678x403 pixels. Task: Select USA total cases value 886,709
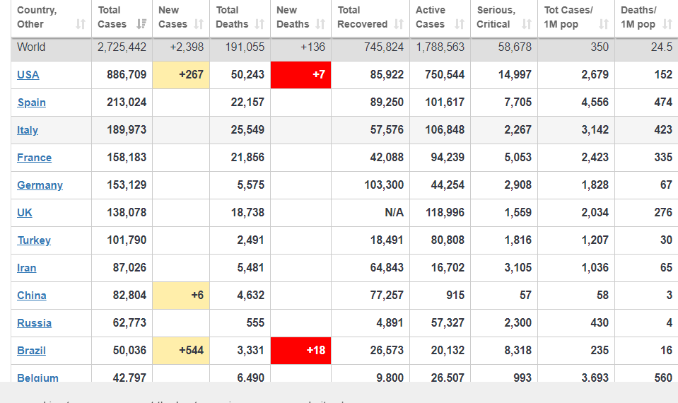click(127, 75)
